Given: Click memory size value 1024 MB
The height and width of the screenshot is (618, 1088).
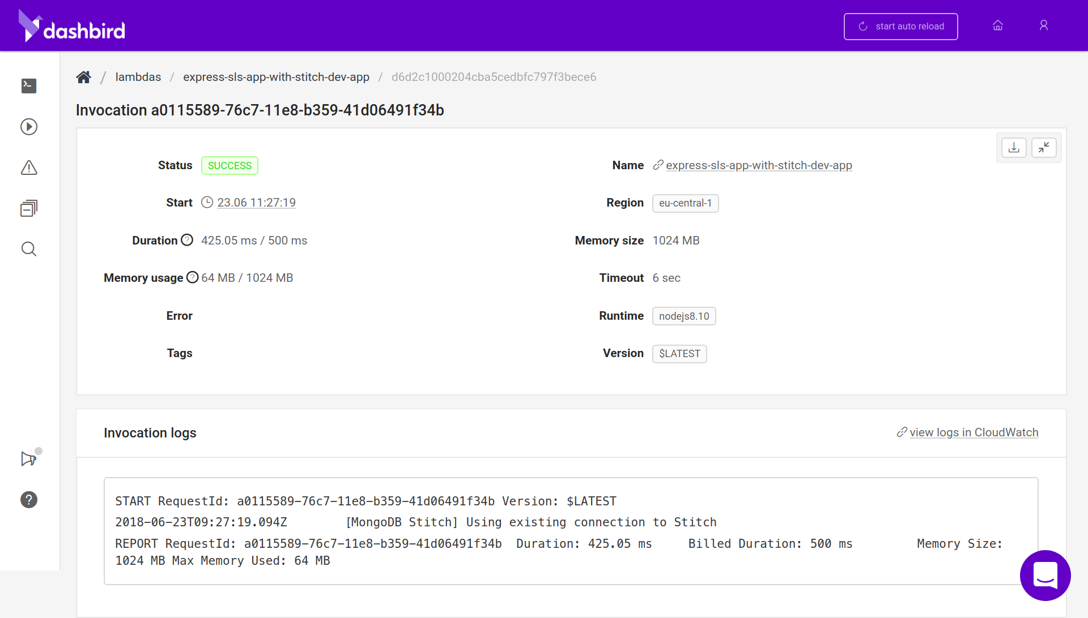Looking at the screenshot, I should 676,241.
